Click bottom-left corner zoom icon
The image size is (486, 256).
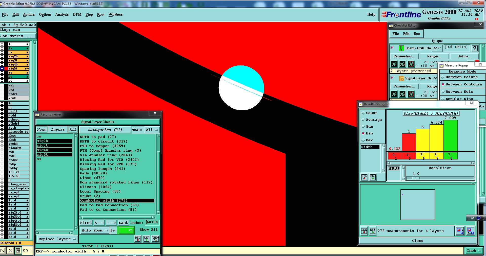[x=3, y=250]
